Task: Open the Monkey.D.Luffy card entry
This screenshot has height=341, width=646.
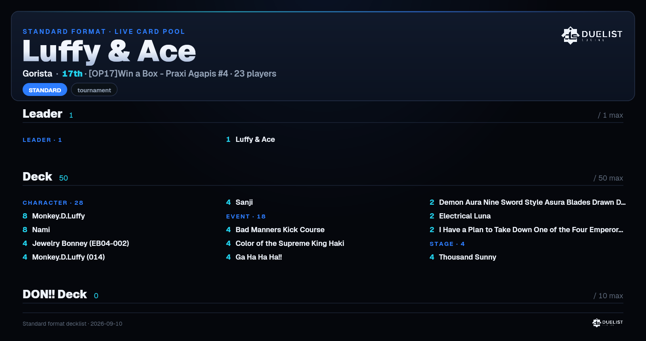Action: click(x=54, y=216)
